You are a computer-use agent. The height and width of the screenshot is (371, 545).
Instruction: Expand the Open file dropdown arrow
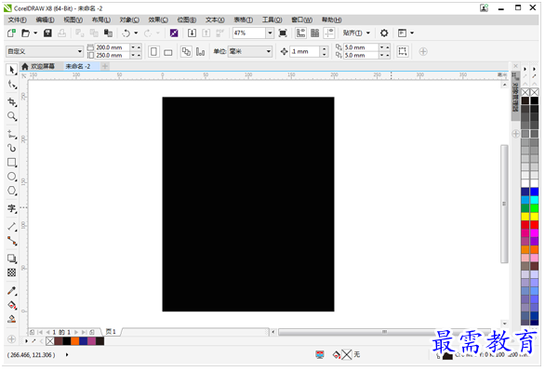[x=35, y=33]
